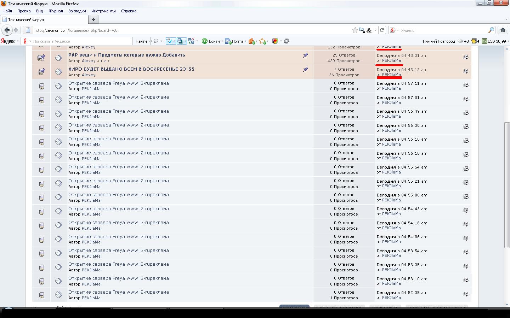Open a new tab with plus button

click(93, 19)
